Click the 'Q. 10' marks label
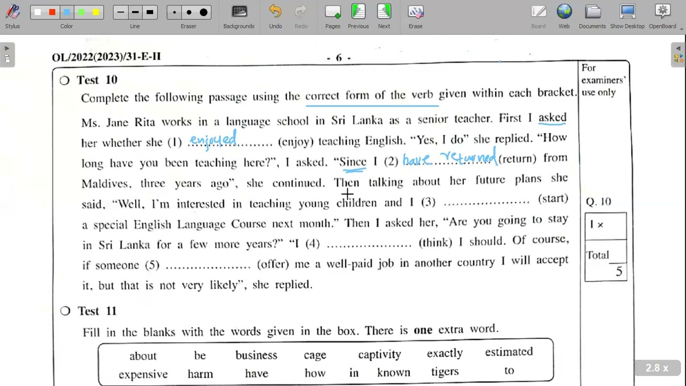This screenshot has height=386, width=686. [598, 202]
